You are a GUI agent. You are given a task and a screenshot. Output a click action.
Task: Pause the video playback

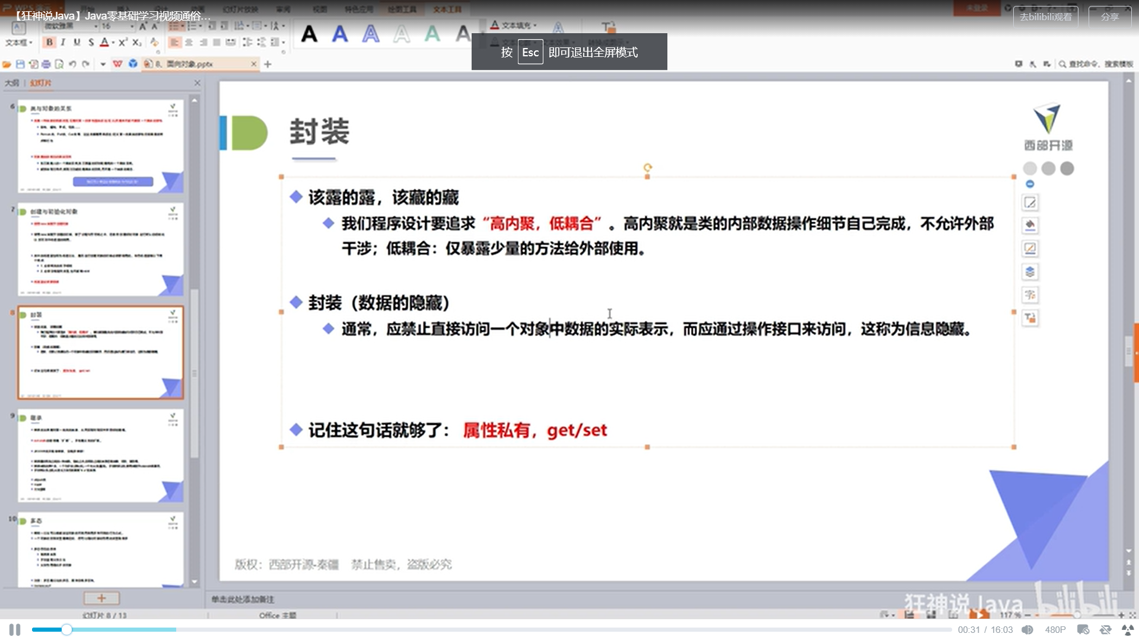coord(15,630)
